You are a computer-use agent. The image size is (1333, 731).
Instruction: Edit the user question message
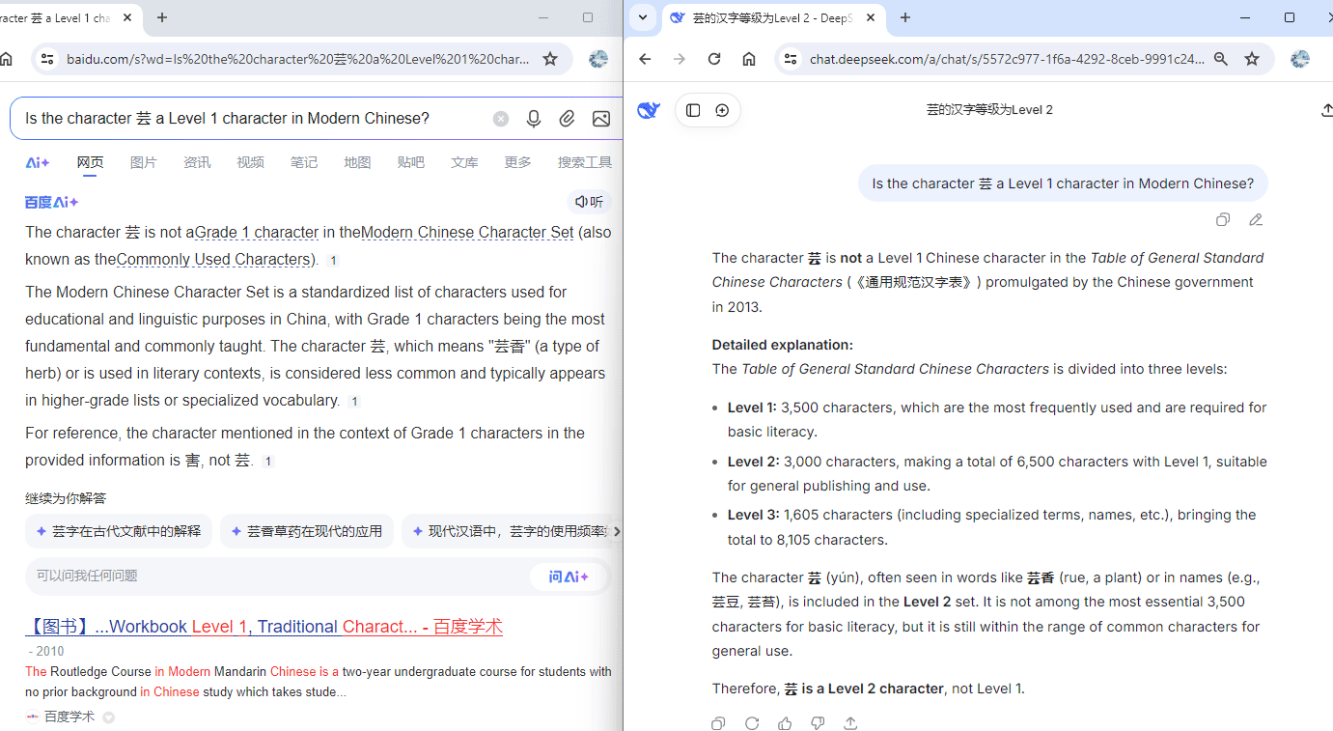[1256, 220]
